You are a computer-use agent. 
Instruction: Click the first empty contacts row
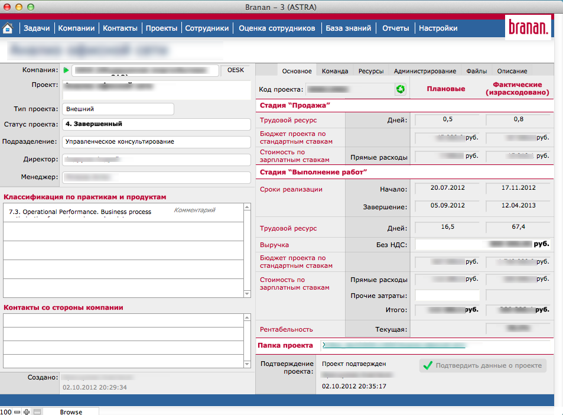pyautogui.click(x=123, y=320)
